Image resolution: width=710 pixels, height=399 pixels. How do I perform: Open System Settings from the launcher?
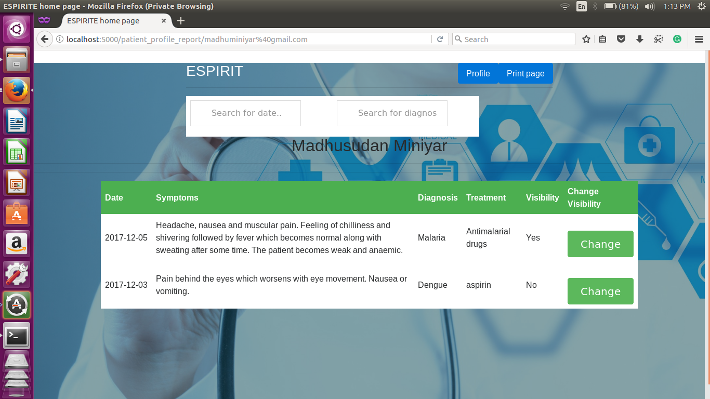(17, 275)
